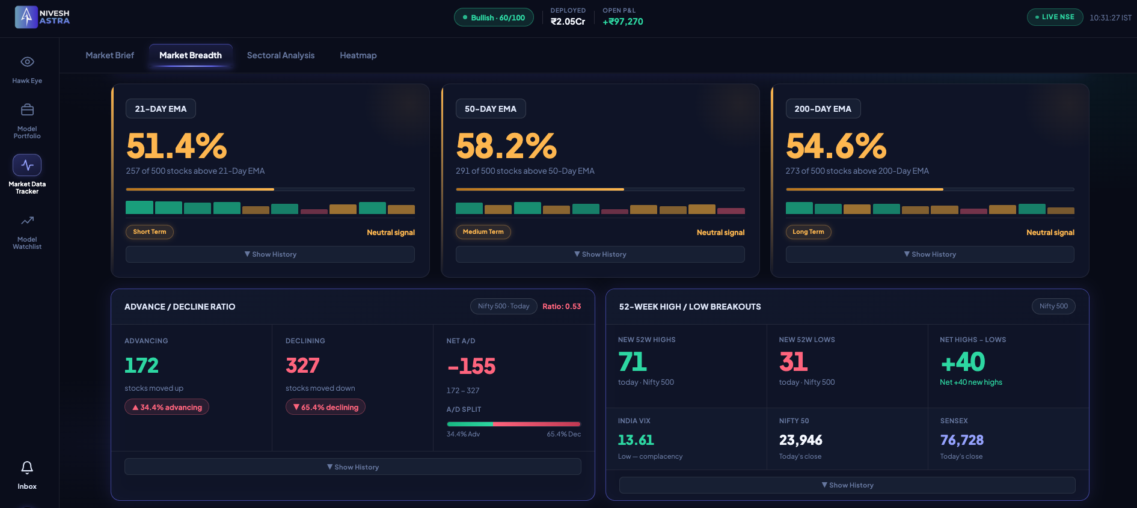Click the 54.6% value
The image size is (1137, 508).
pos(836,146)
